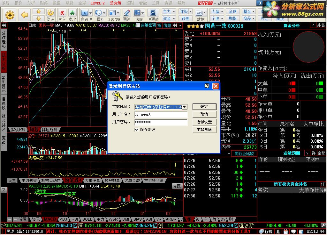Expand the 基金 dropdown arrow

(254, 12)
